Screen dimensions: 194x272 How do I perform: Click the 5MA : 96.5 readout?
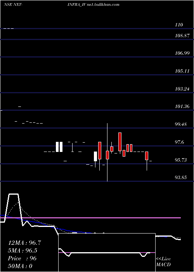pos(23,251)
